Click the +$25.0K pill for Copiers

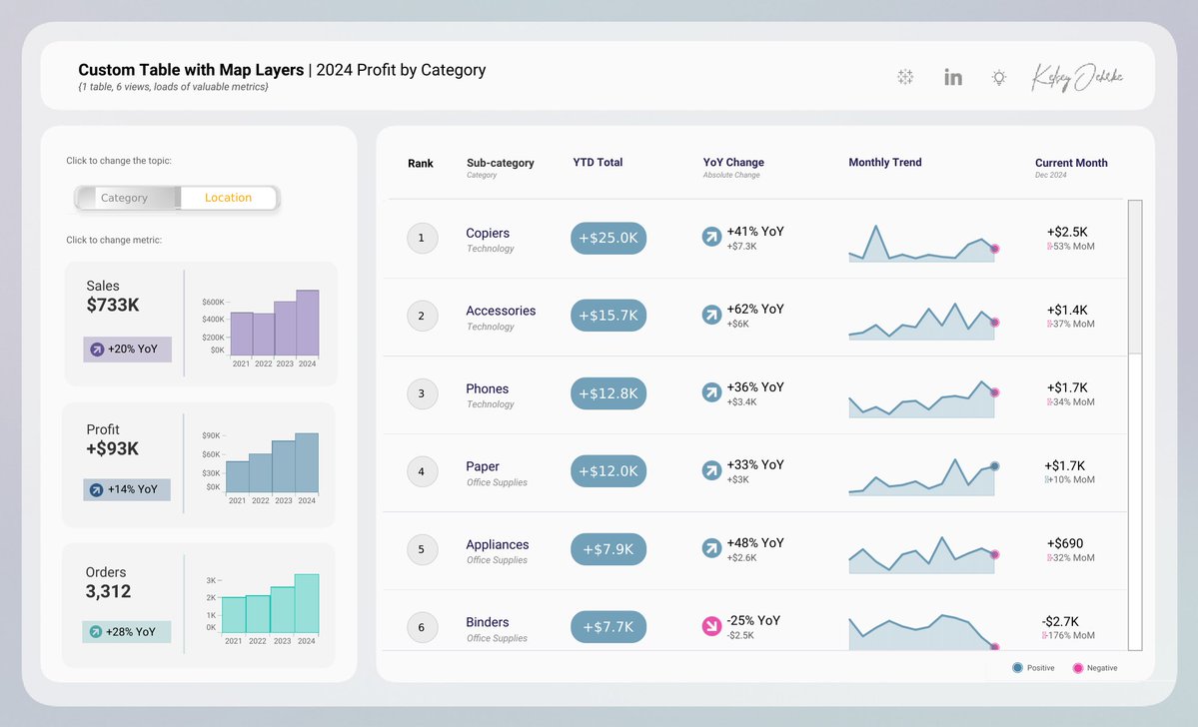607,238
